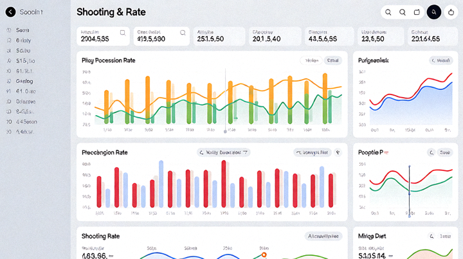Image resolution: width=463 pixels, height=259 pixels.
Task: Click the second search icon in the top toolbar
Action: [x=403, y=12]
